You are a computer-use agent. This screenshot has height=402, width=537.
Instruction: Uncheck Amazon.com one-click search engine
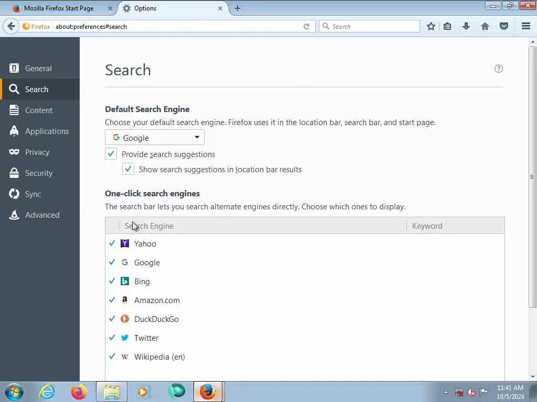(x=112, y=299)
